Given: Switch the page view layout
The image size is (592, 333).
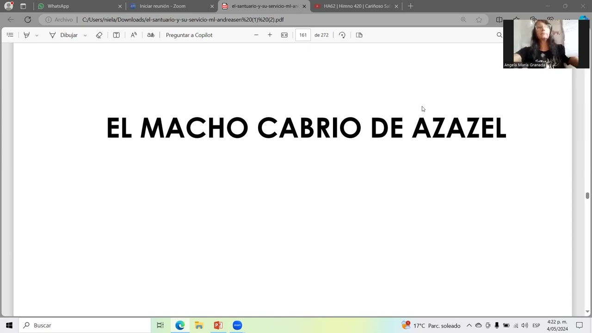Looking at the screenshot, I should coord(359,35).
